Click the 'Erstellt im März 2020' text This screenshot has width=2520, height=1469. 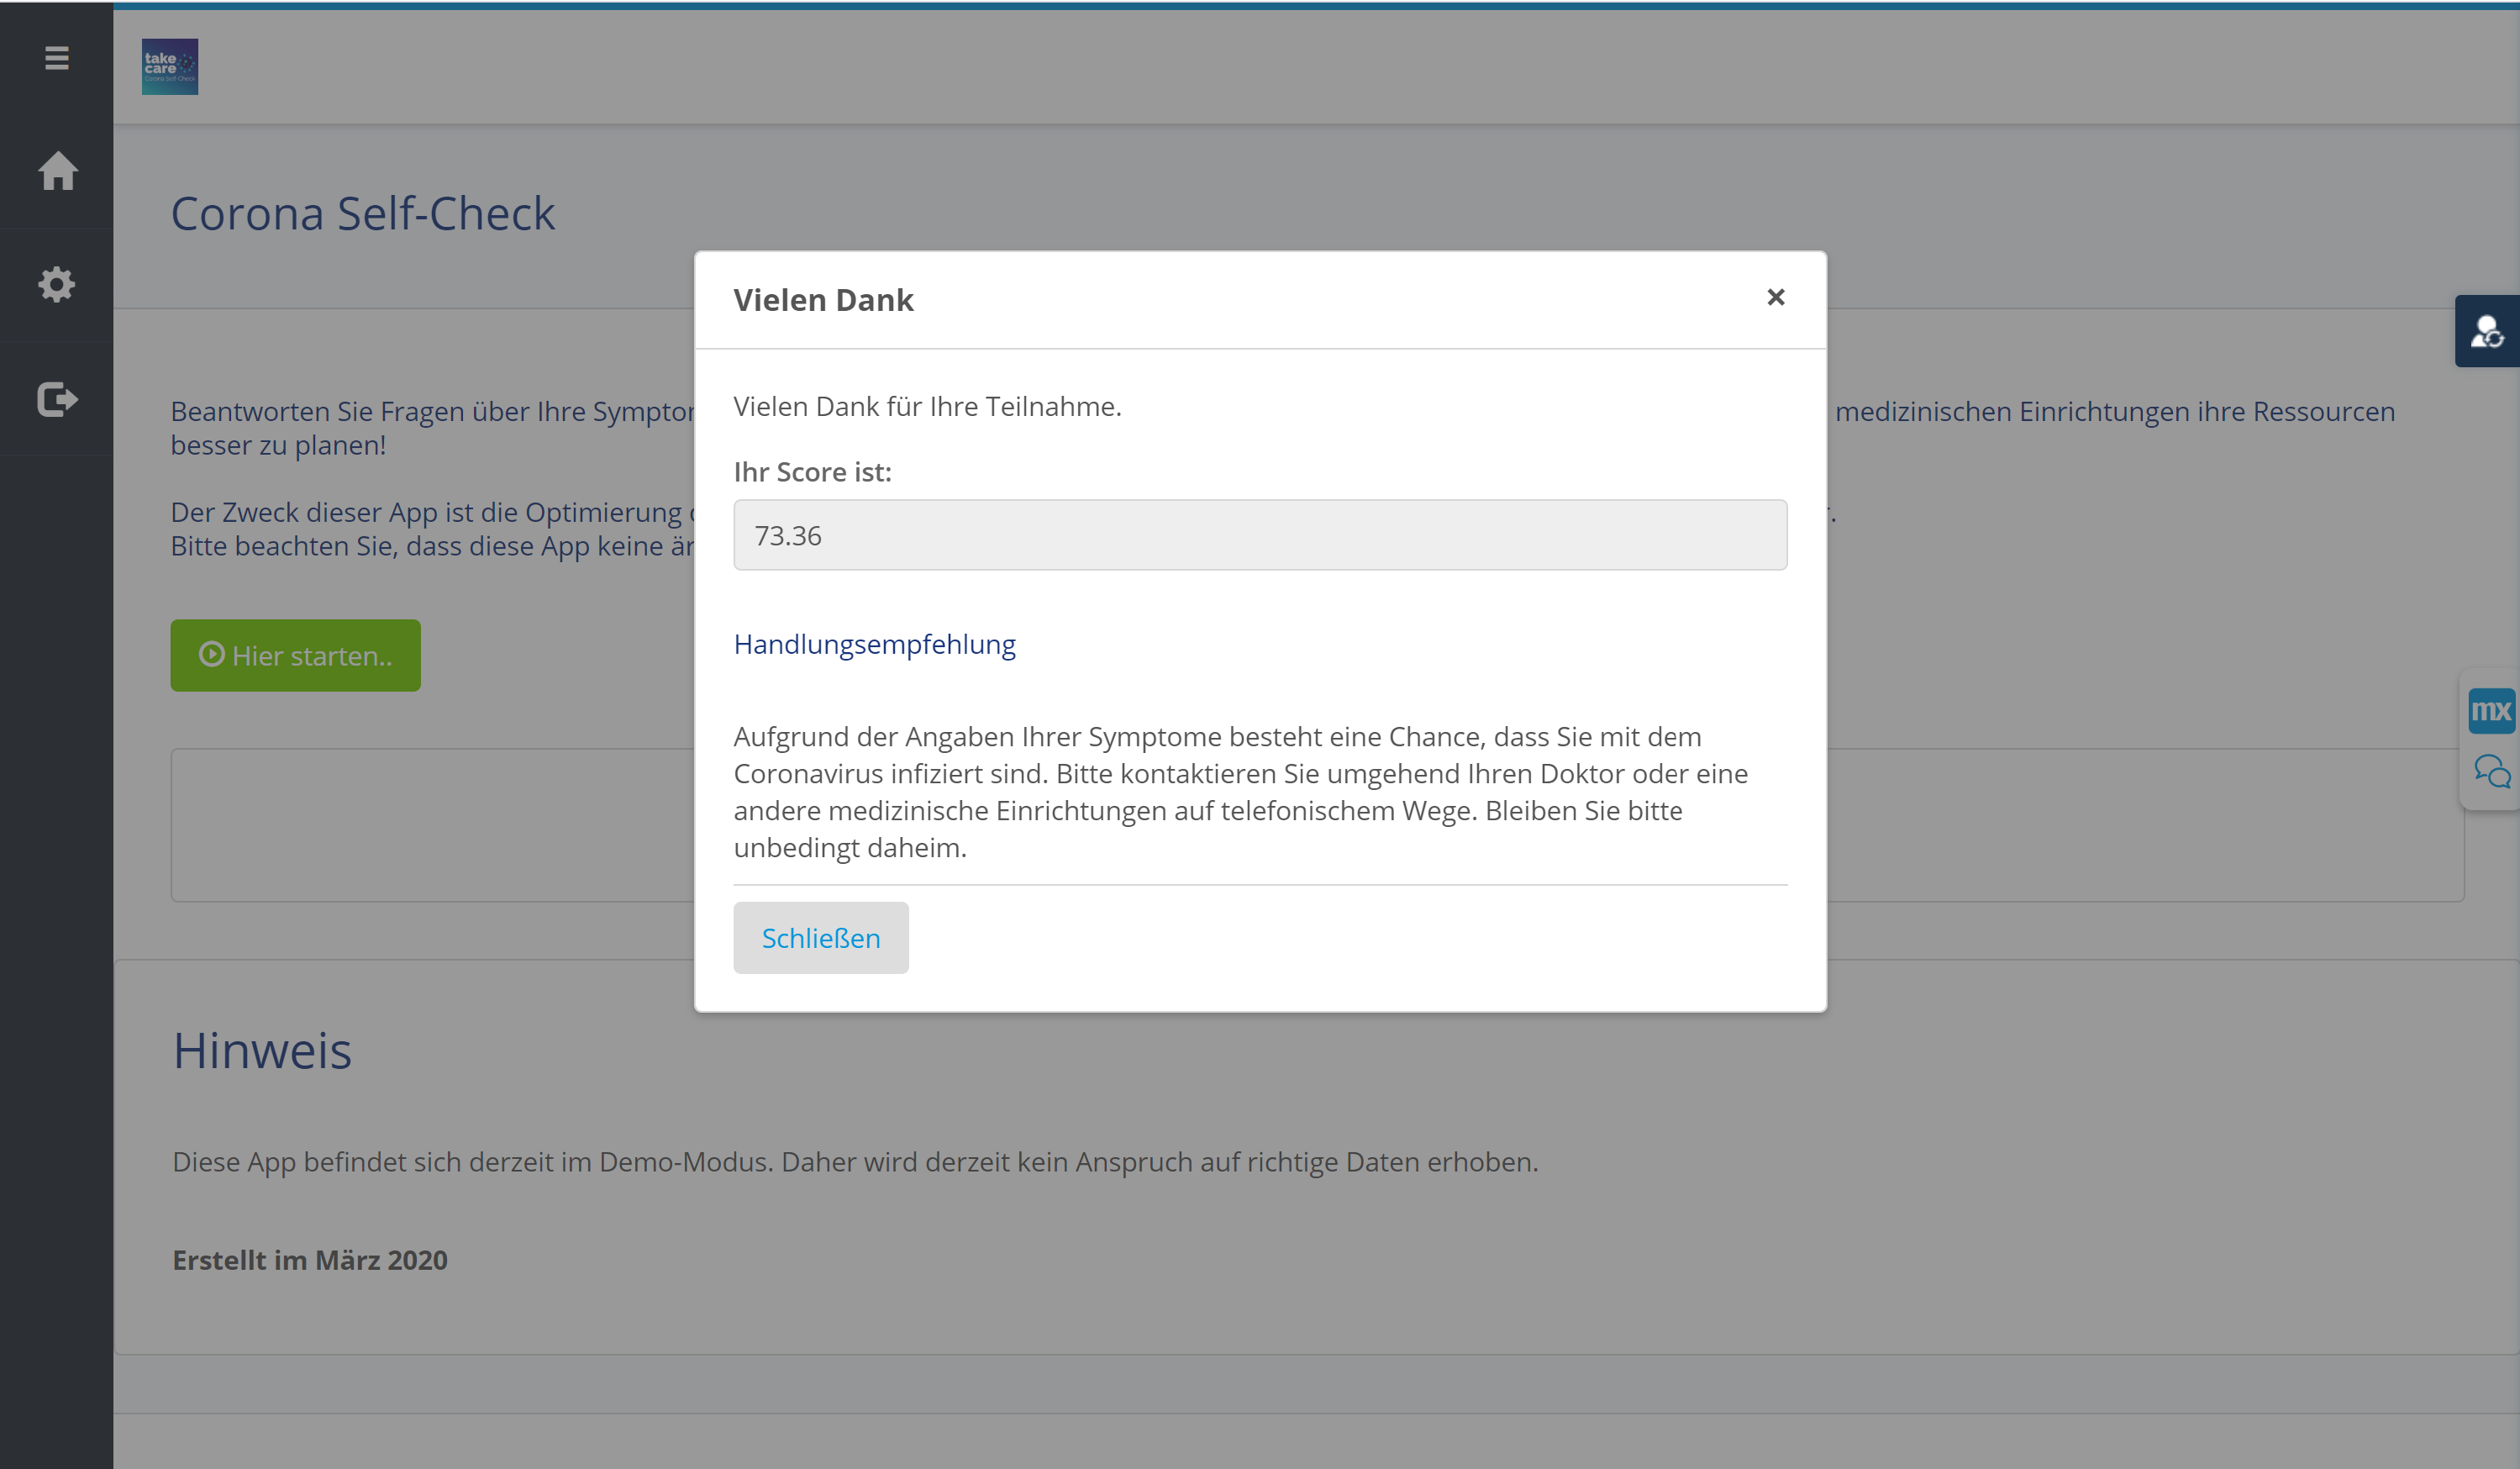tap(310, 1260)
